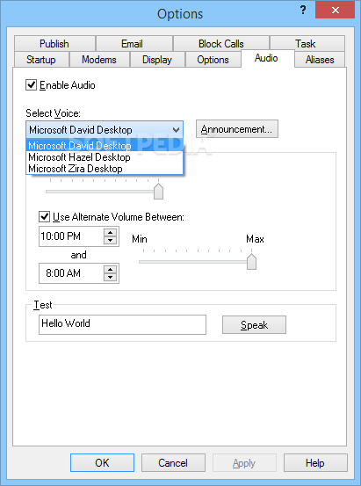Select the Options tab
Screen dimensions: 361x486
tap(213, 60)
